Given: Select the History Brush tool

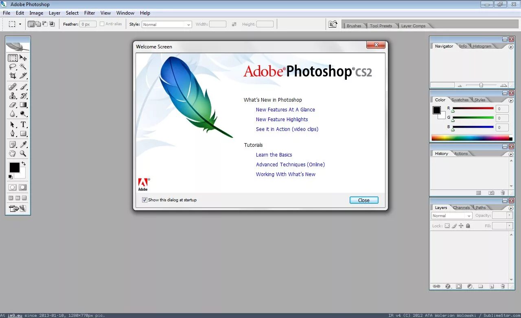Looking at the screenshot, I should tap(23, 96).
